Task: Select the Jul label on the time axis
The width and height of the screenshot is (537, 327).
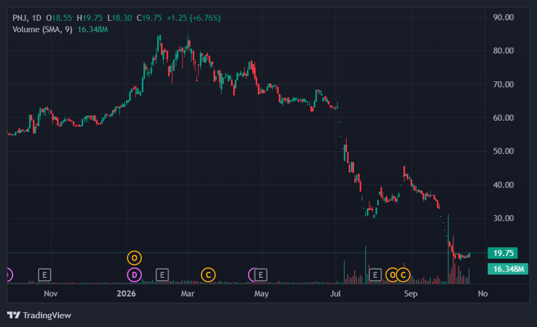Action: point(335,294)
